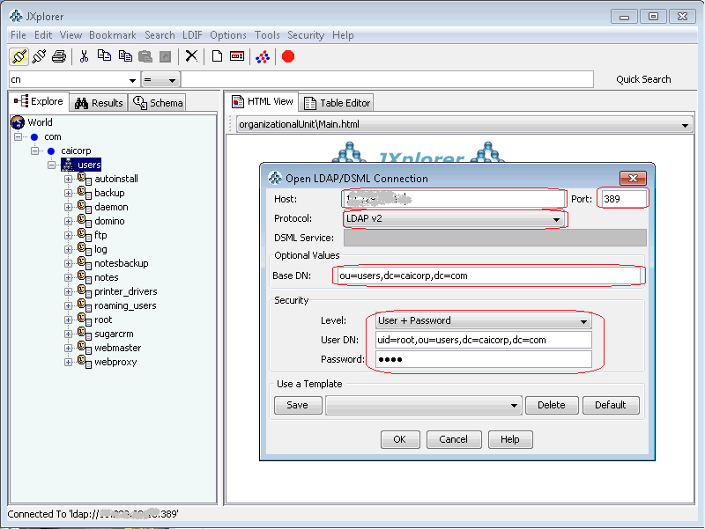This screenshot has height=529, width=705.
Task: Open the Security Level dropdown
Action: tap(583, 321)
